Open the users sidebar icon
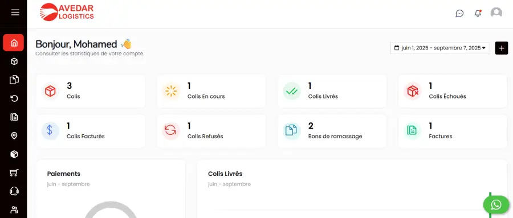Screen dimensions: 513x218 point(14,209)
